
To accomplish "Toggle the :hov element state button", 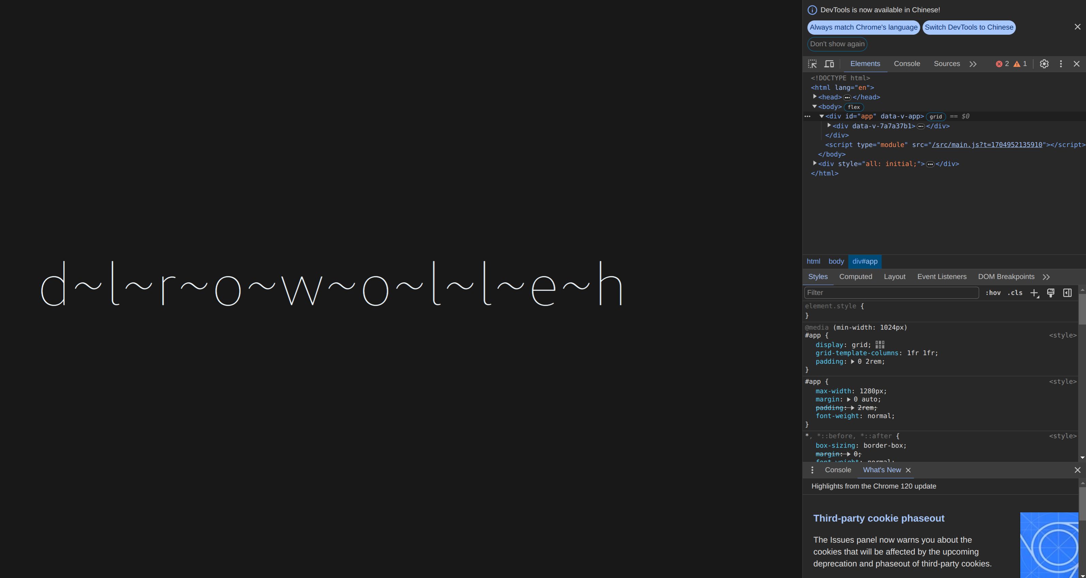I will pyautogui.click(x=993, y=293).
